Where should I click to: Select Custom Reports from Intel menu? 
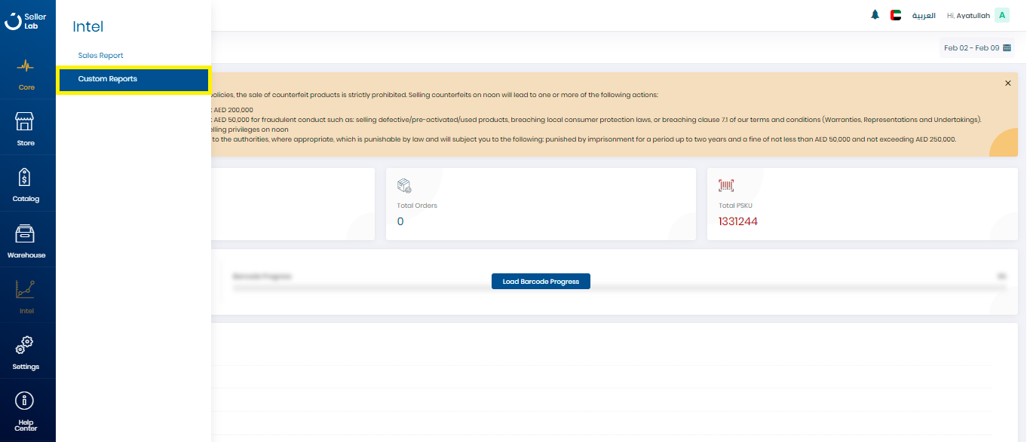point(108,79)
